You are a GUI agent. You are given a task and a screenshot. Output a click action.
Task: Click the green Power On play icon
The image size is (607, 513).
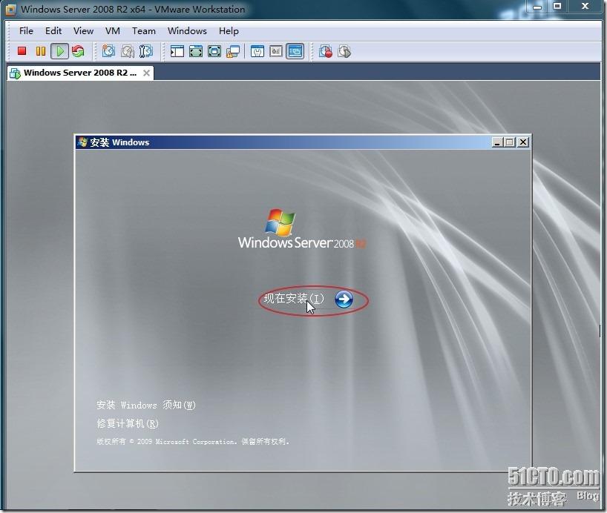[x=59, y=51]
